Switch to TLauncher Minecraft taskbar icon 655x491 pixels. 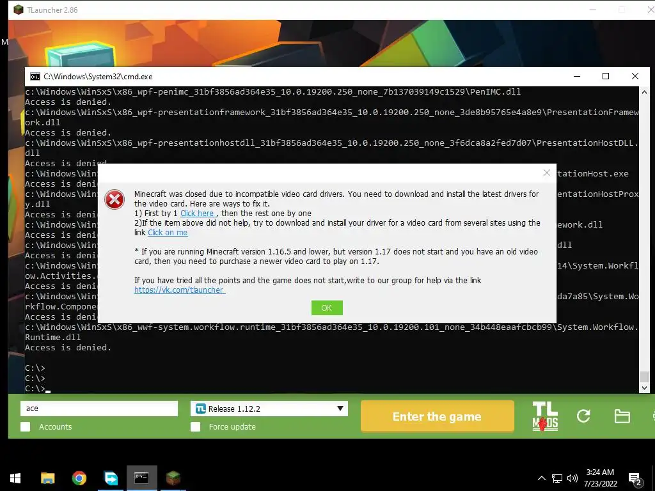pyautogui.click(x=173, y=478)
